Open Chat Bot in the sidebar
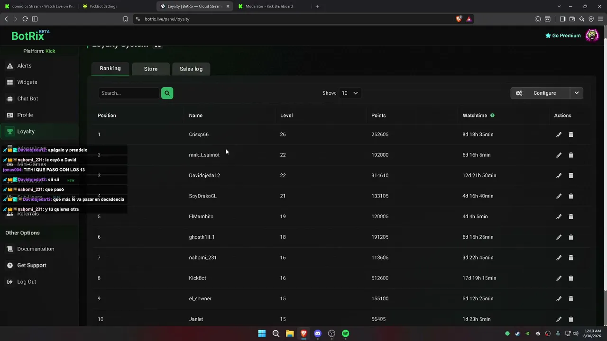Screen dimensions: 607x341 coord(28,99)
